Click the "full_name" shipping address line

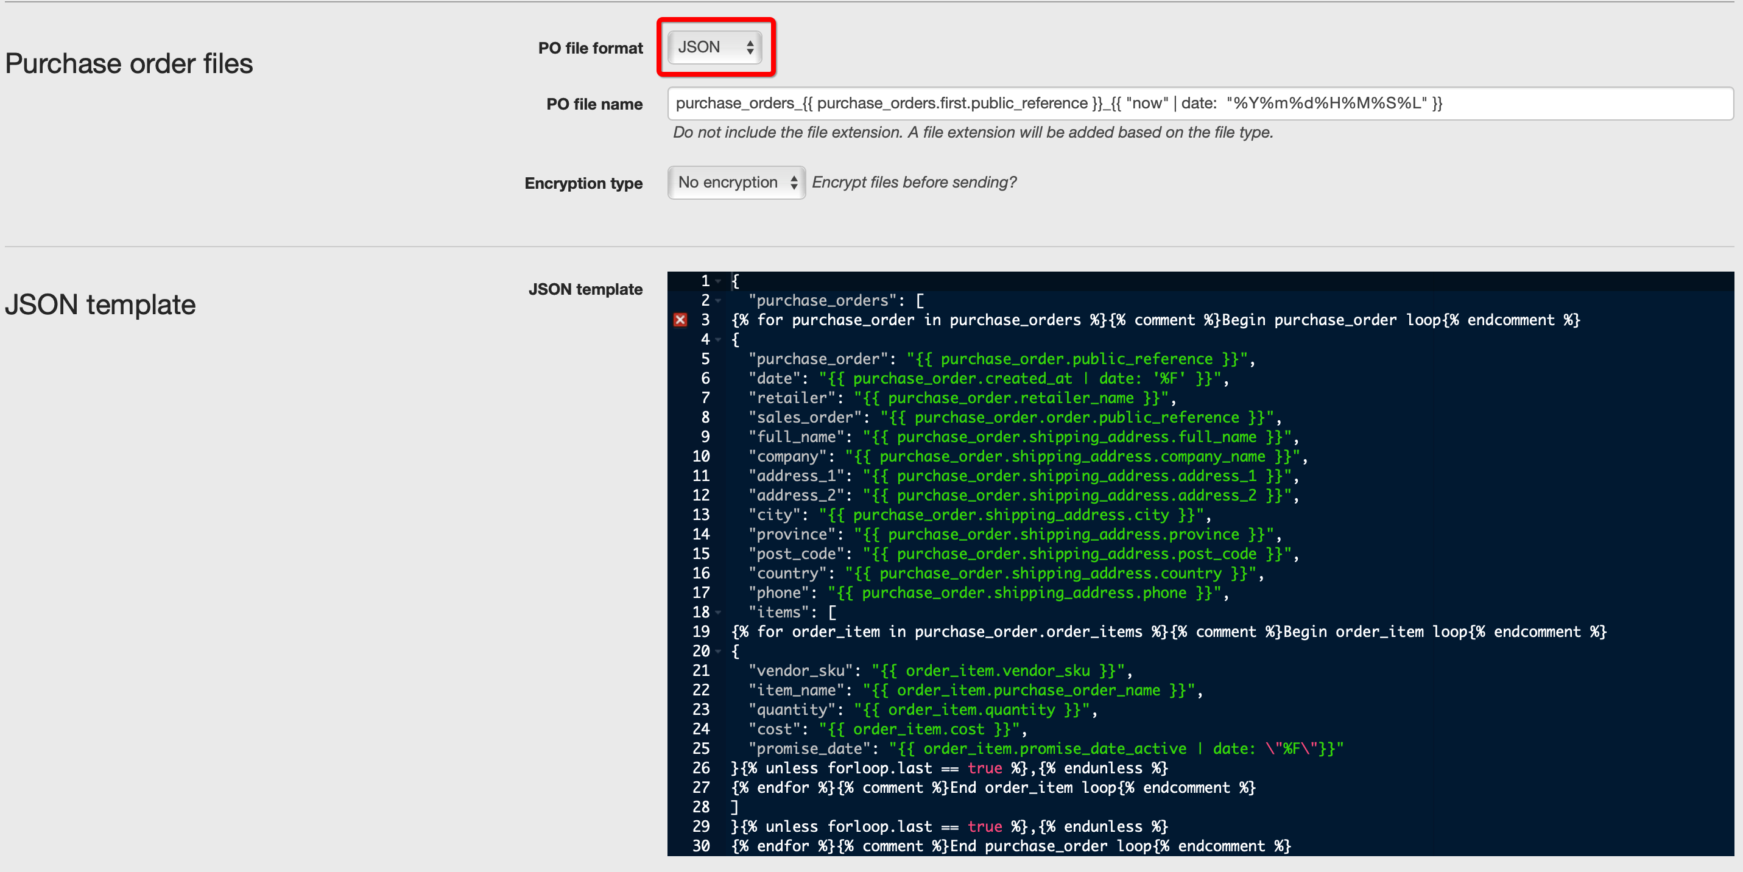coord(1023,437)
